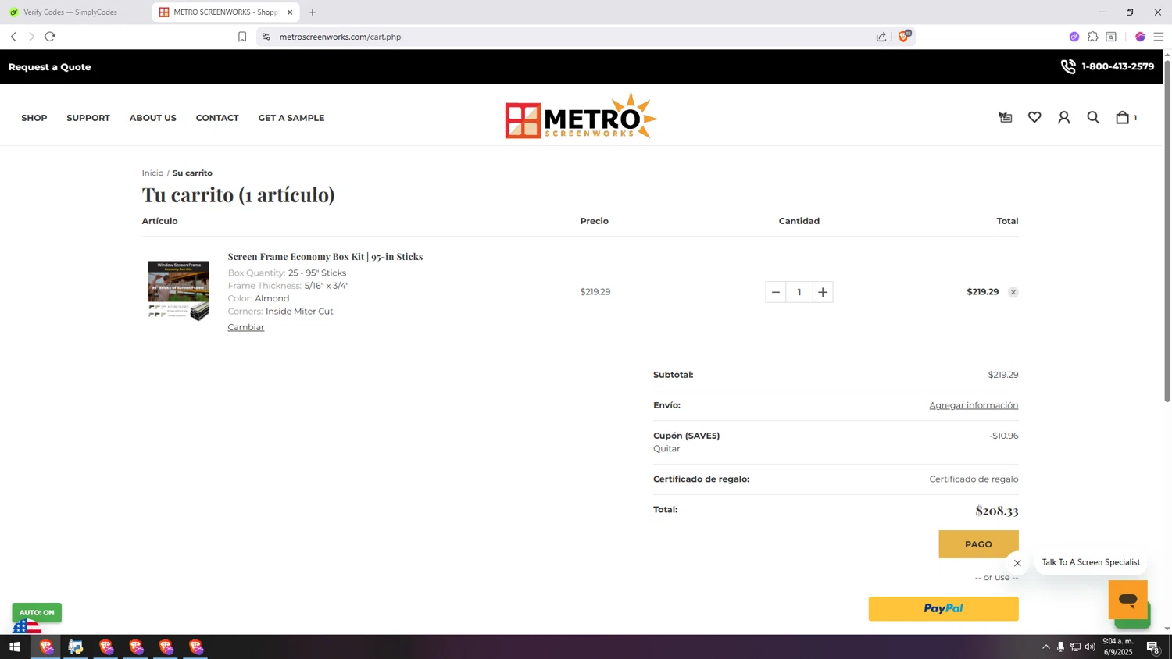This screenshot has height=659, width=1172.
Task: Click the phone icon next to 1-800-413-2579
Action: (1067, 67)
